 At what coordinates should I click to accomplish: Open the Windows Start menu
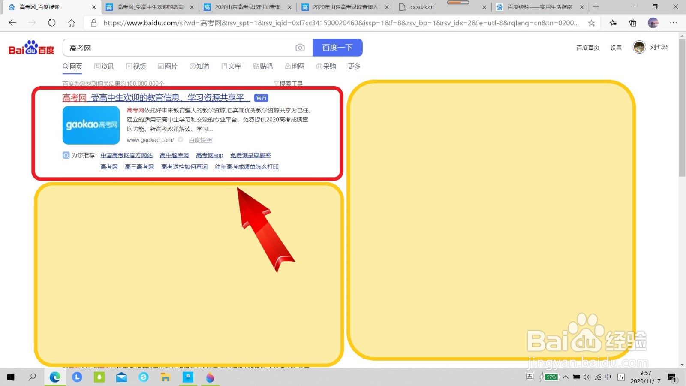pyautogui.click(x=11, y=377)
